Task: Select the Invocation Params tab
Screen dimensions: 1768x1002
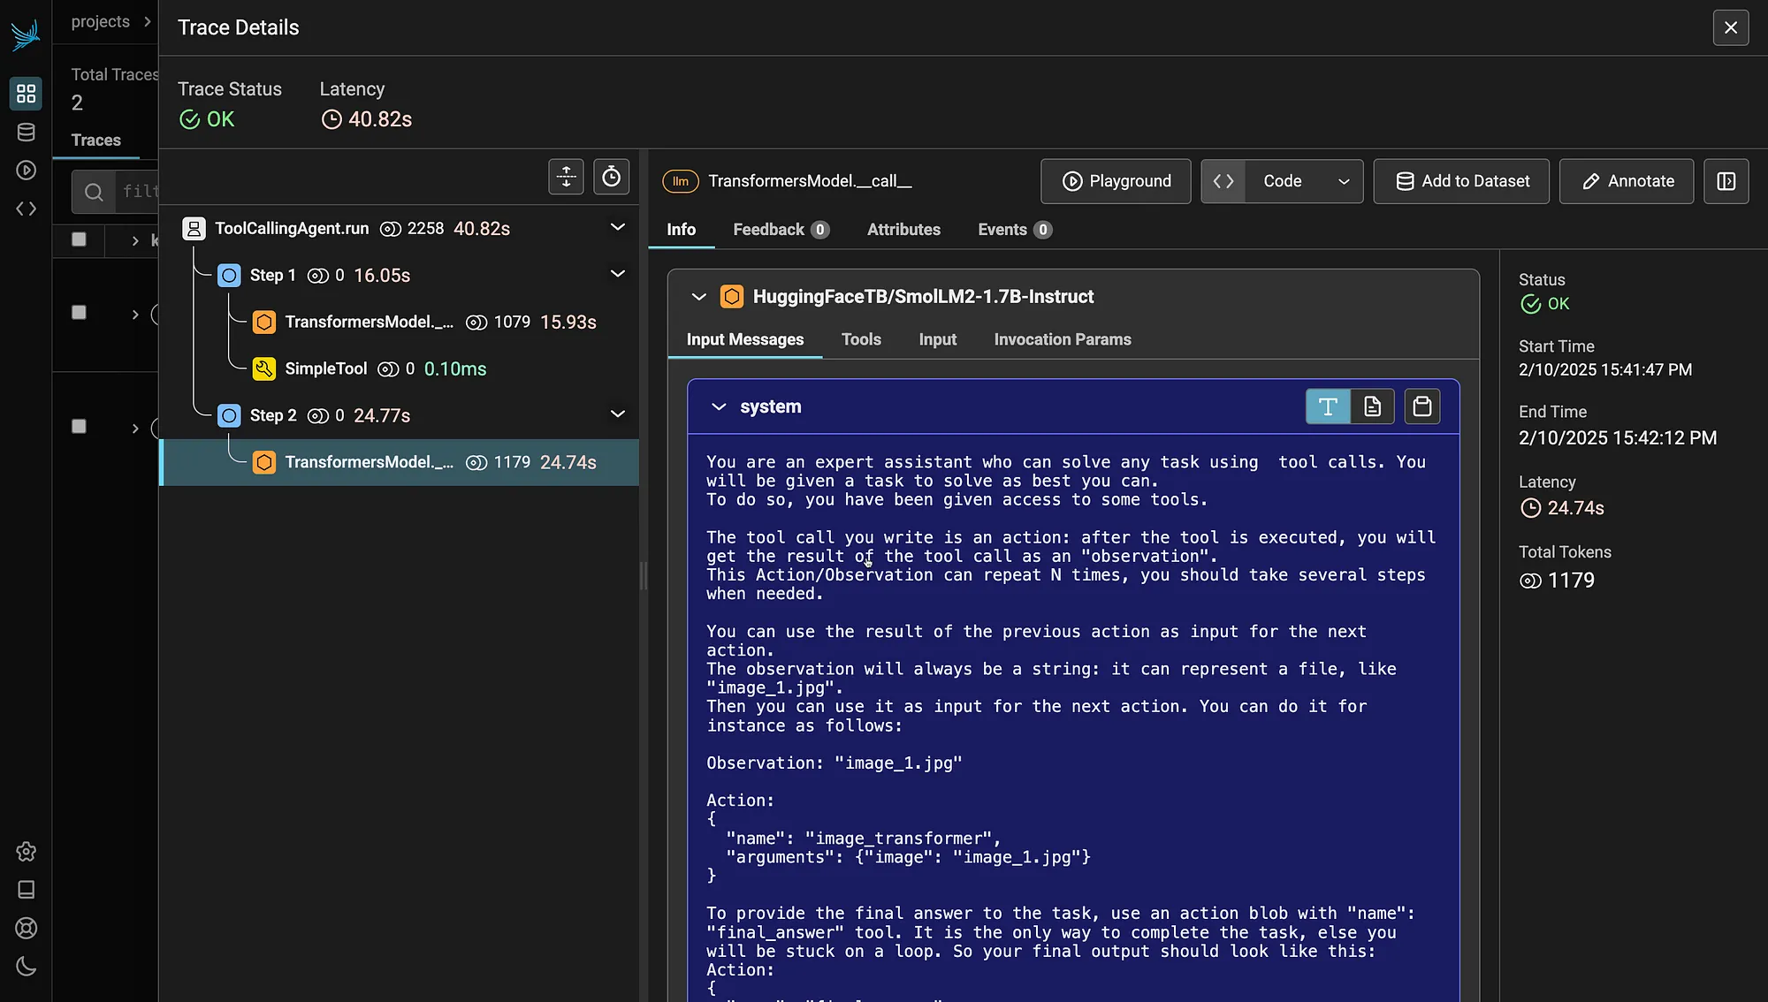Action: tap(1063, 340)
